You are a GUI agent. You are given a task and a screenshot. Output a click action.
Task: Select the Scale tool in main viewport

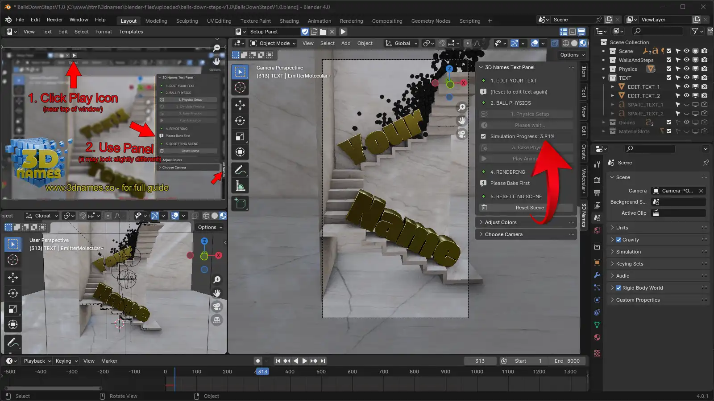pos(240,137)
